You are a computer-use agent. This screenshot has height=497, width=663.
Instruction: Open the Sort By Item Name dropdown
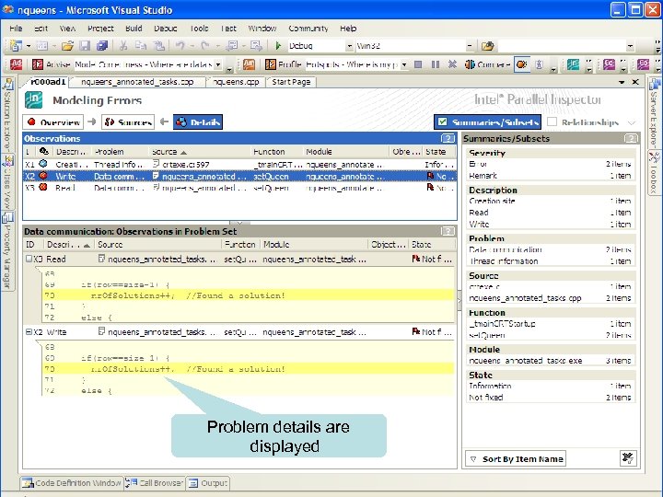pos(516,458)
